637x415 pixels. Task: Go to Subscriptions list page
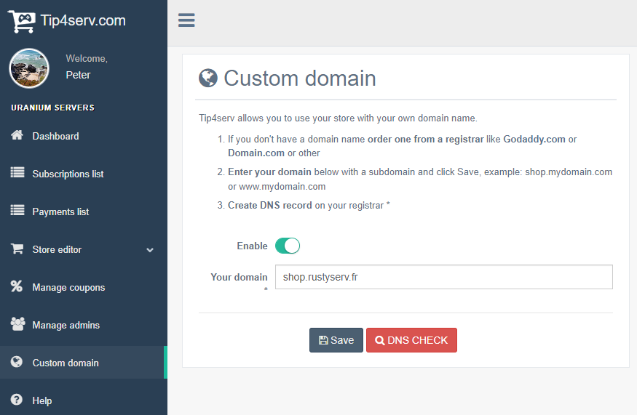(x=68, y=174)
